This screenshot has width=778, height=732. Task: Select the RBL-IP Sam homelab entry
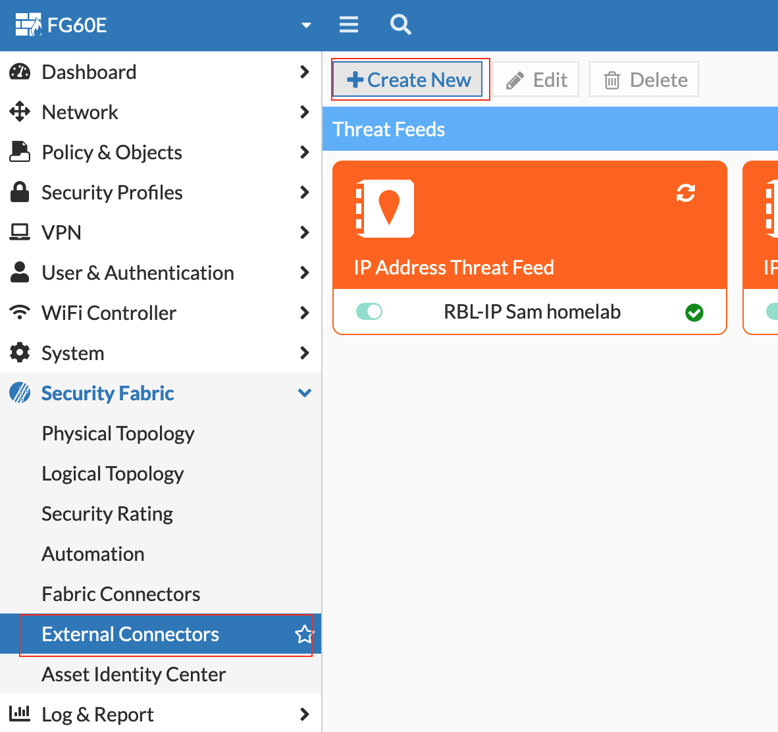click(x=532, y=312)
